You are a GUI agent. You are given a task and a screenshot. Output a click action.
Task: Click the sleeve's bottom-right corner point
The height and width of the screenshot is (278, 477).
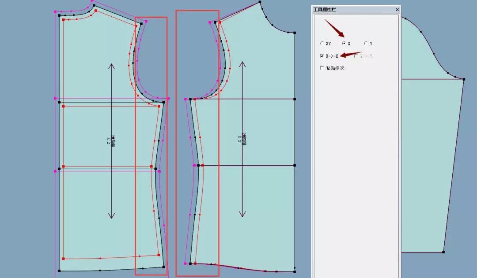coord(443,252)
